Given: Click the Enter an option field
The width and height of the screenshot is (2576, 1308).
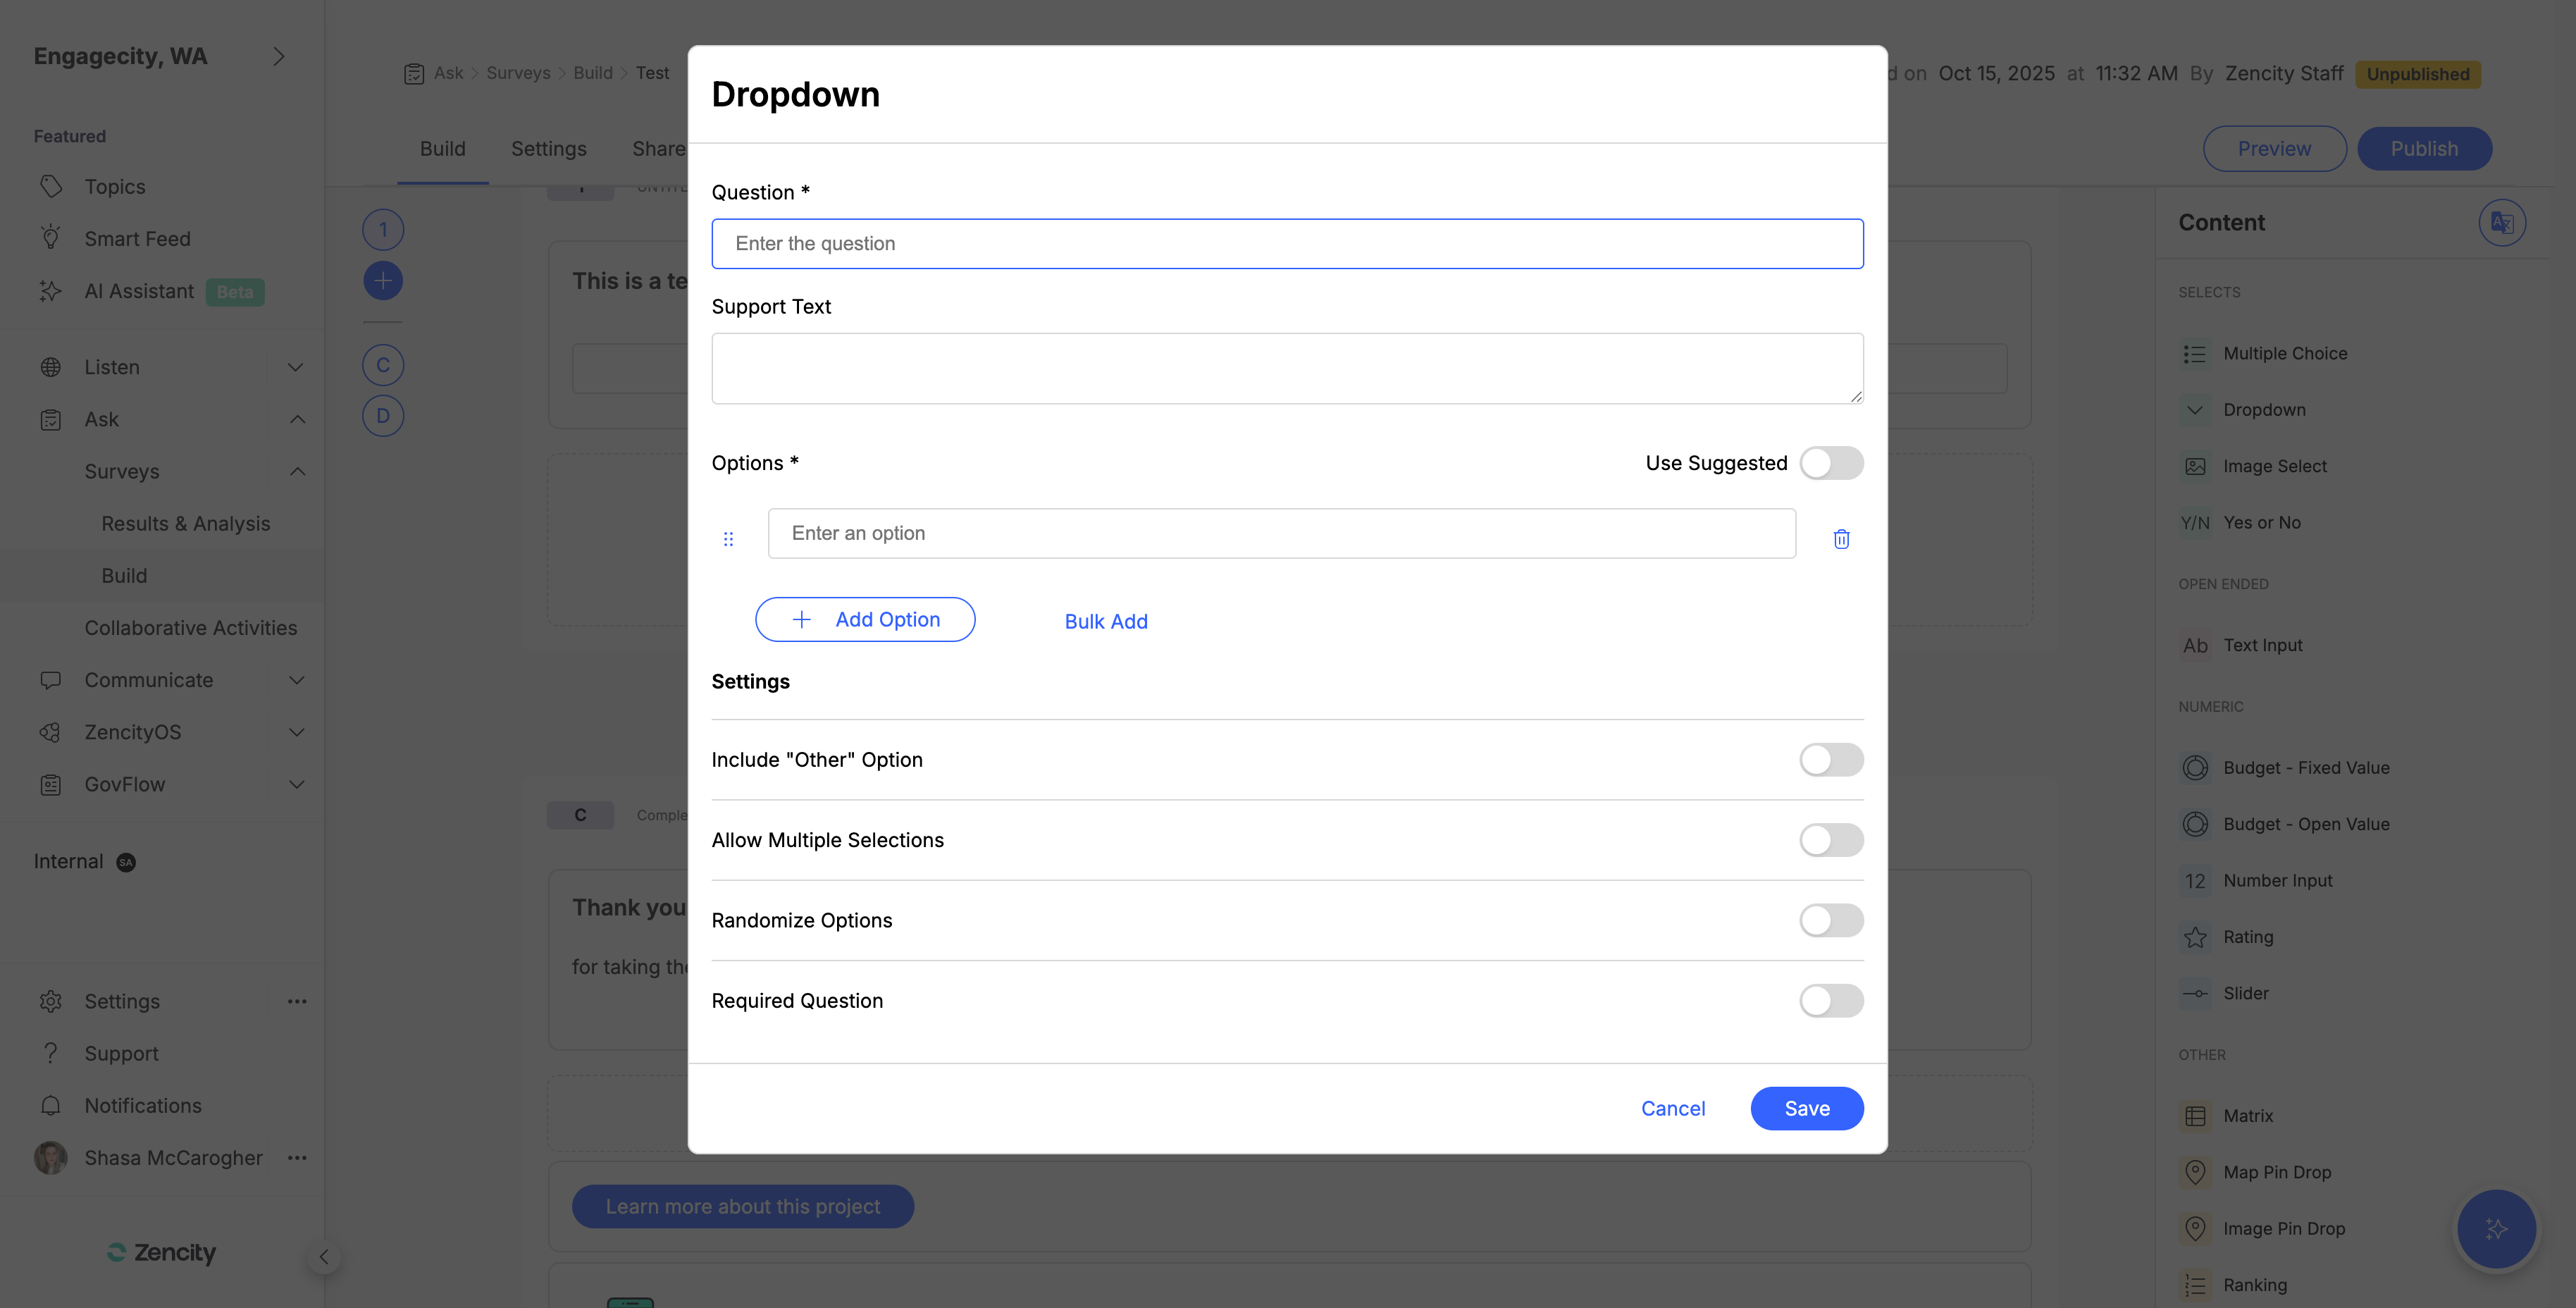Looking at the screenshot, I should pyautogui.click(x=1280, y=533).
